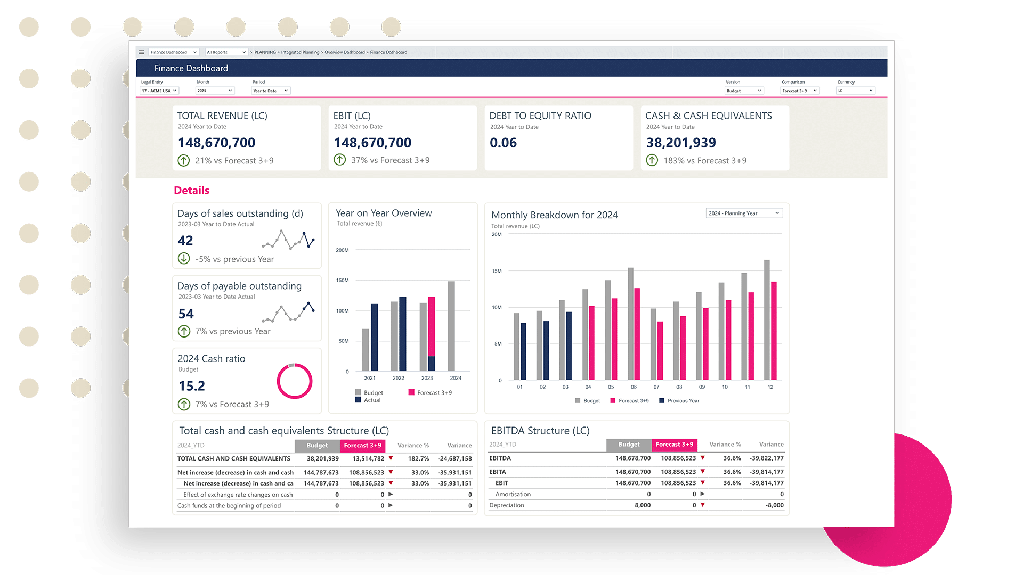
Task: Click the 38,201,939 cash equivalents value
Action: (681, 143)
